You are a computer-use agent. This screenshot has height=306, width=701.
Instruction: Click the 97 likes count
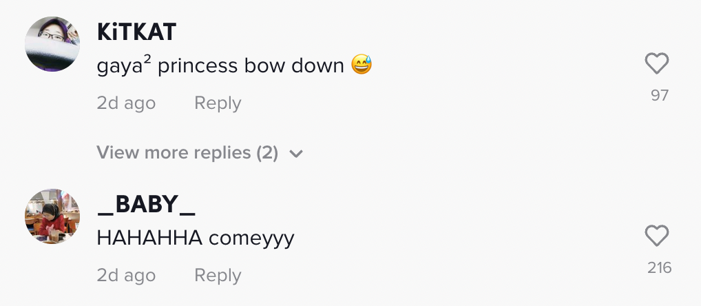(660, 96)
